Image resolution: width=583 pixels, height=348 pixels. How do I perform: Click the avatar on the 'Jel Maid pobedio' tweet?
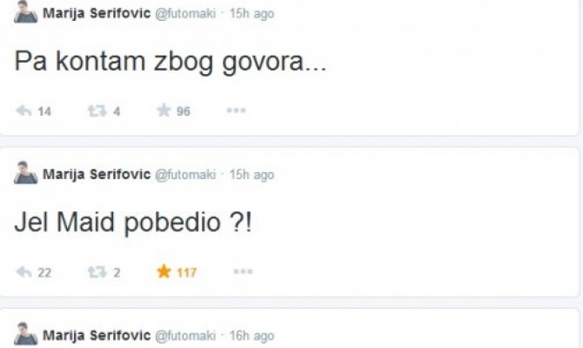[25, 173]
